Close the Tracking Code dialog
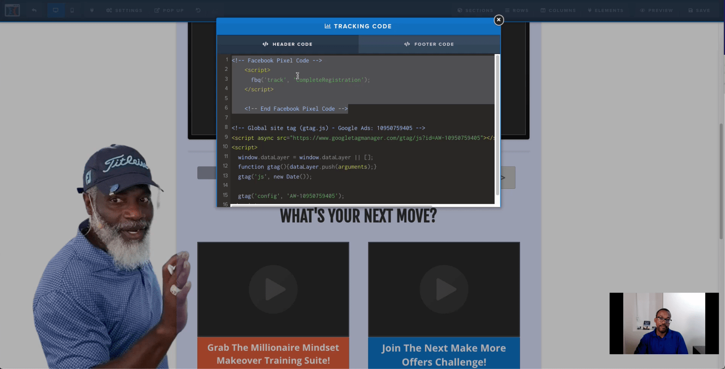This screenshot has width=725, height=369. pos(499,20)
